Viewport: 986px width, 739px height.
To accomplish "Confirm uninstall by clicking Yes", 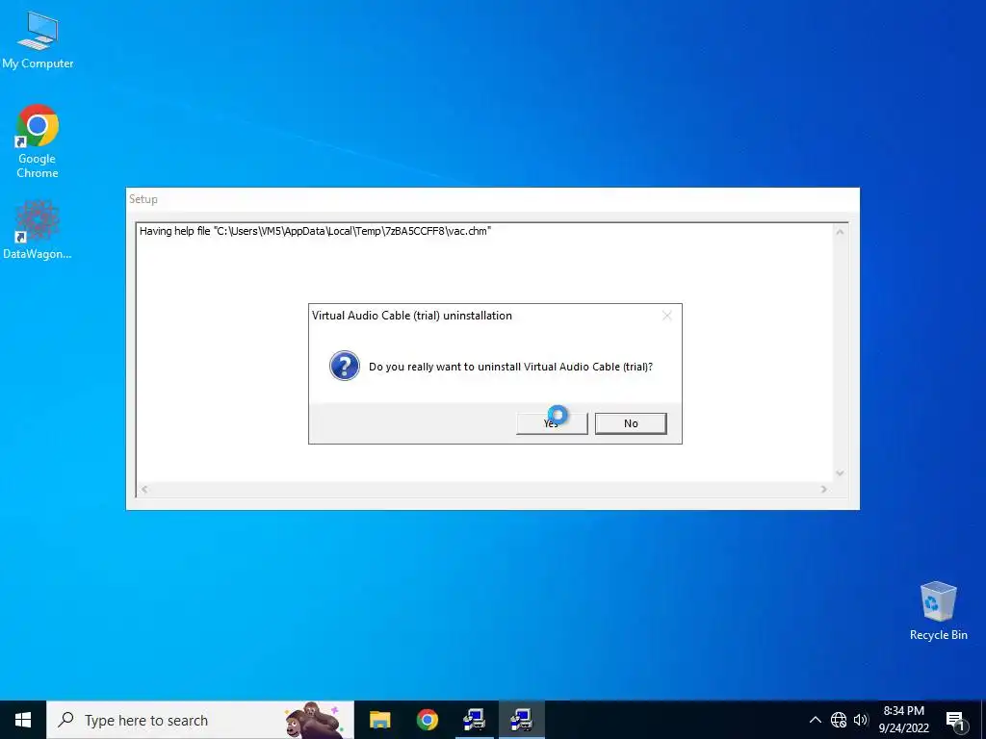I will [x=552, y=423].
